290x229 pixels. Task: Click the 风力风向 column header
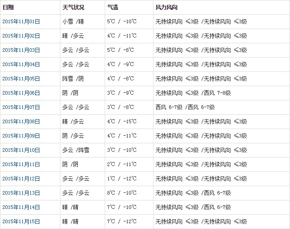point(166,8)
